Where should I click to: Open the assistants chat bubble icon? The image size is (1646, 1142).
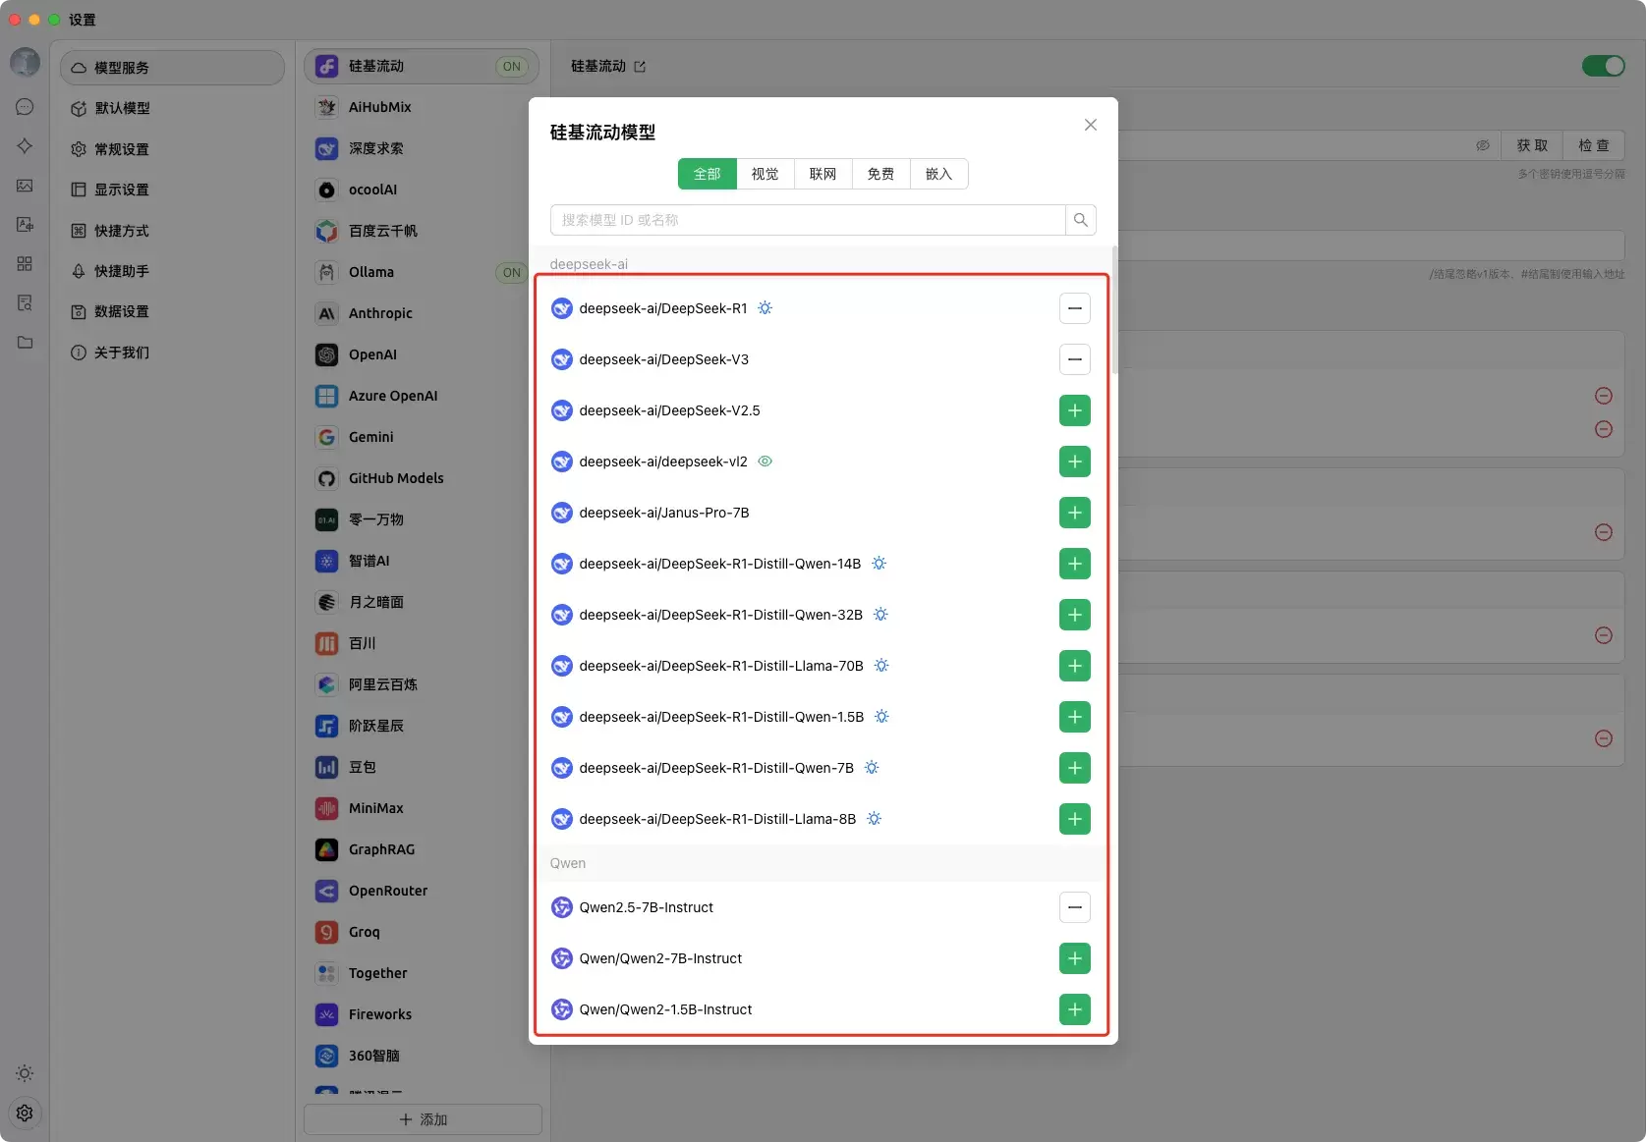coord(25,107)
